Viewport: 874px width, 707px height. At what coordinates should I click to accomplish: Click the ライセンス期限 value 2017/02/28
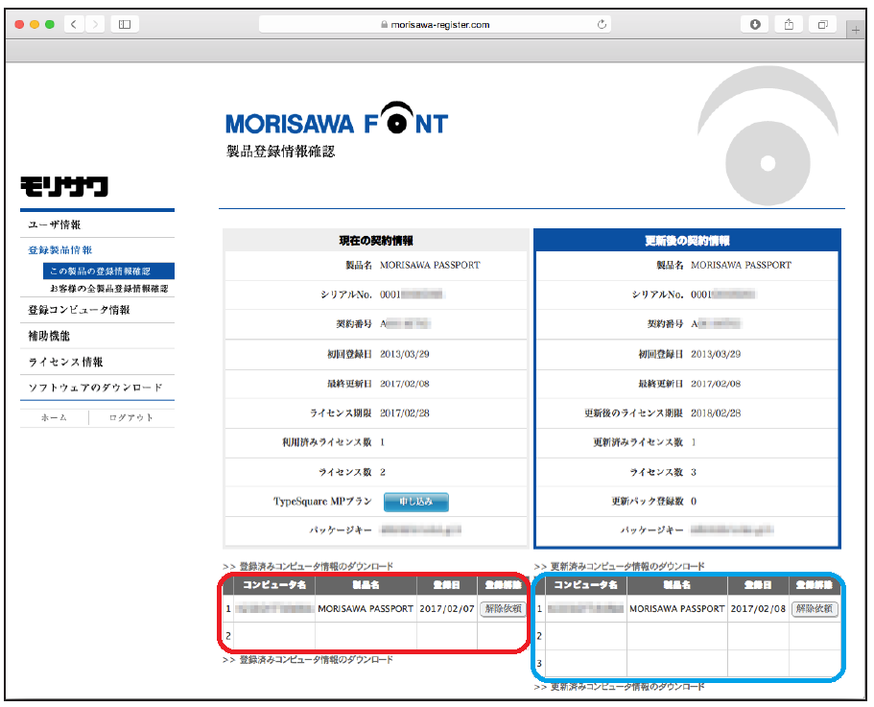pyautogui.click(x=405, y=412)
